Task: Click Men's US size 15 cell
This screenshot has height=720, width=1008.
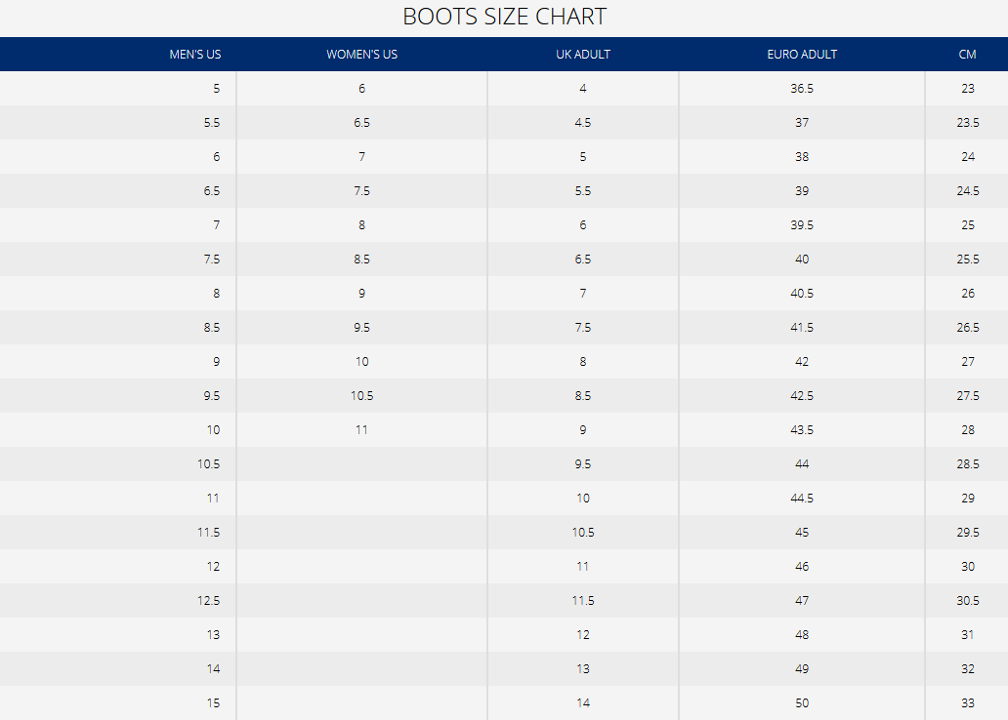Action: point(213,703)
